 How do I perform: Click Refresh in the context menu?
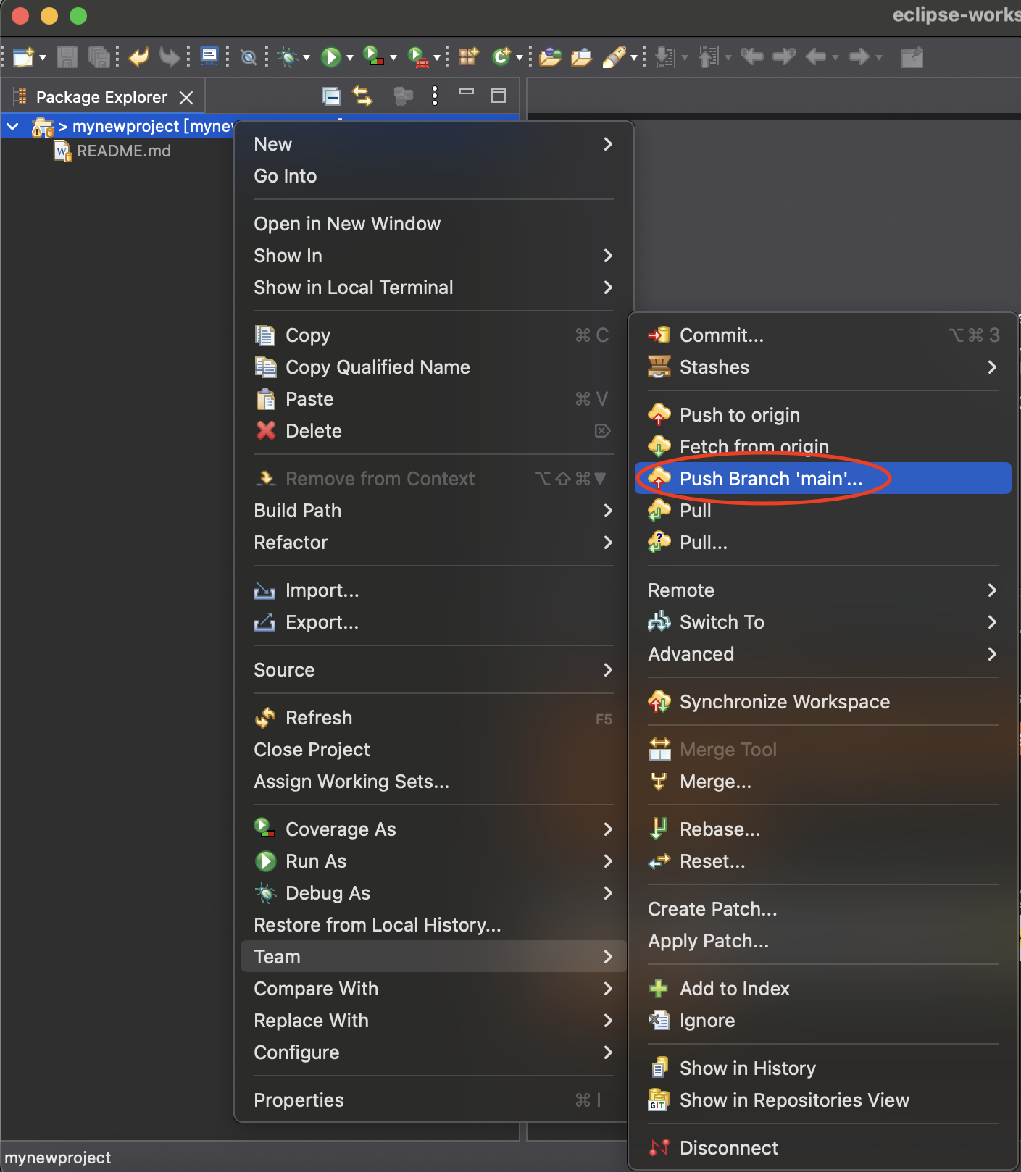pyautogui.click(x=319, y=718)
